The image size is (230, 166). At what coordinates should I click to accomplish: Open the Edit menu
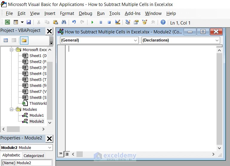click(x=22, y=13)
